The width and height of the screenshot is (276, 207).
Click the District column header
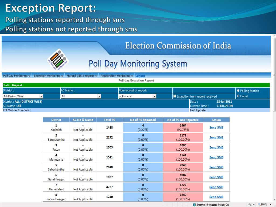pos(56,120)
